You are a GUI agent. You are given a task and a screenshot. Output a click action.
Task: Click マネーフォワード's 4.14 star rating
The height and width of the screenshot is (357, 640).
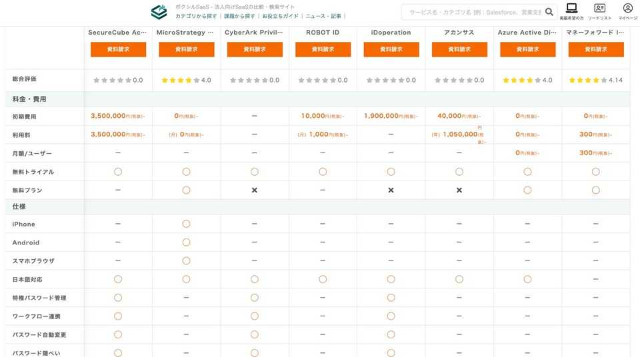coord(596,81)
